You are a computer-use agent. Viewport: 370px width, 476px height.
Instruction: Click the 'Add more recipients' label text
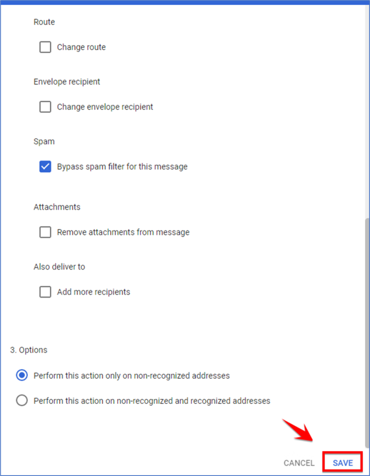click(93, 292)
